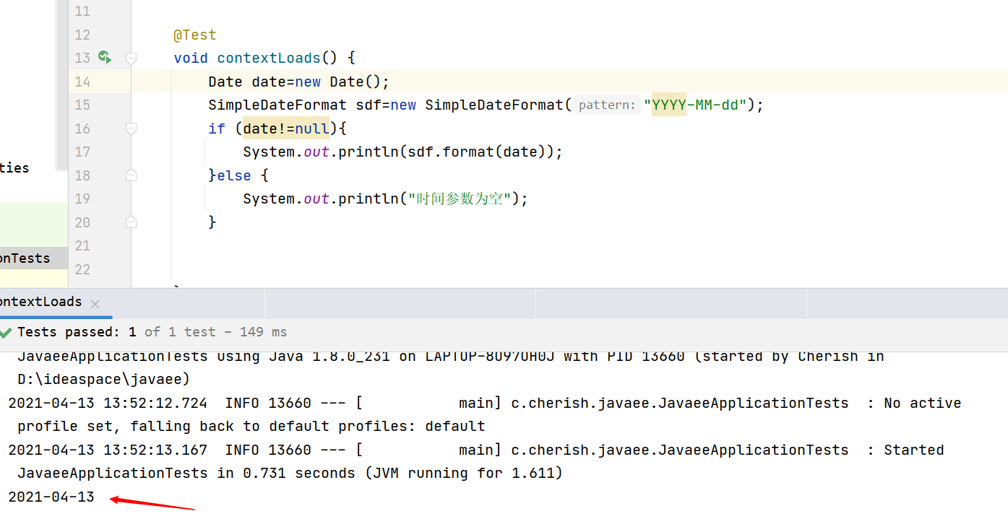Click line number 21 in the gutter

coord(82,245)
